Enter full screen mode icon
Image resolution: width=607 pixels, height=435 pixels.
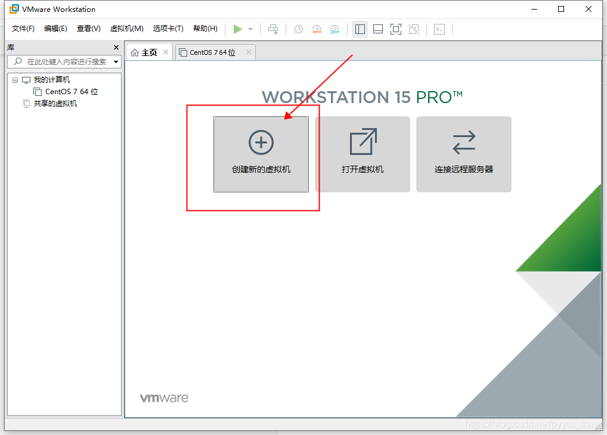(396, 29)
